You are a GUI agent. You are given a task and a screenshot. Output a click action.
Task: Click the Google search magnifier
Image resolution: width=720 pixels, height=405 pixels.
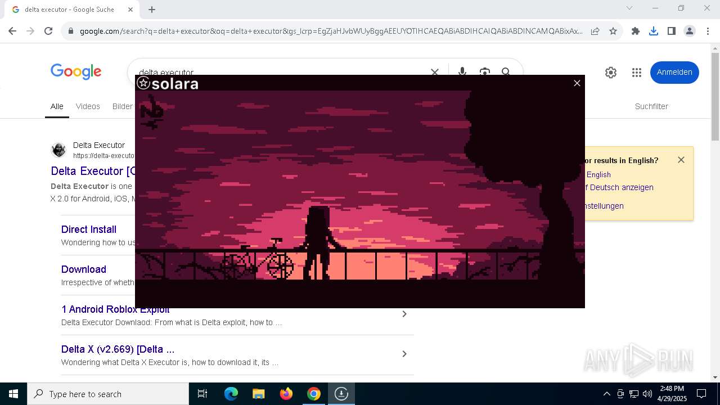[506, 72]
